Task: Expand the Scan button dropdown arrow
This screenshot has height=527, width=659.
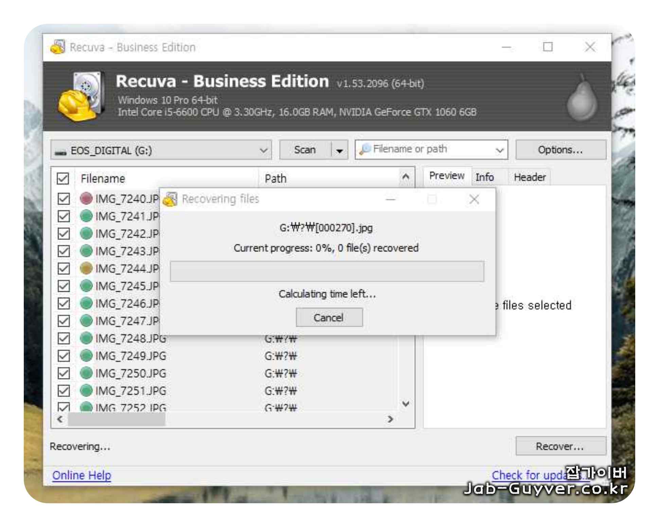Action: 339,150
